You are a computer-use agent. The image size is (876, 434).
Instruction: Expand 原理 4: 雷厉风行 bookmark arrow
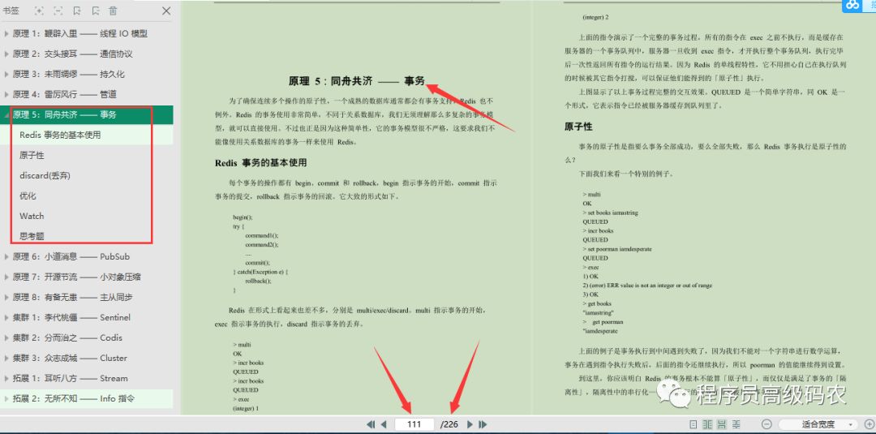tap(6, 94)
